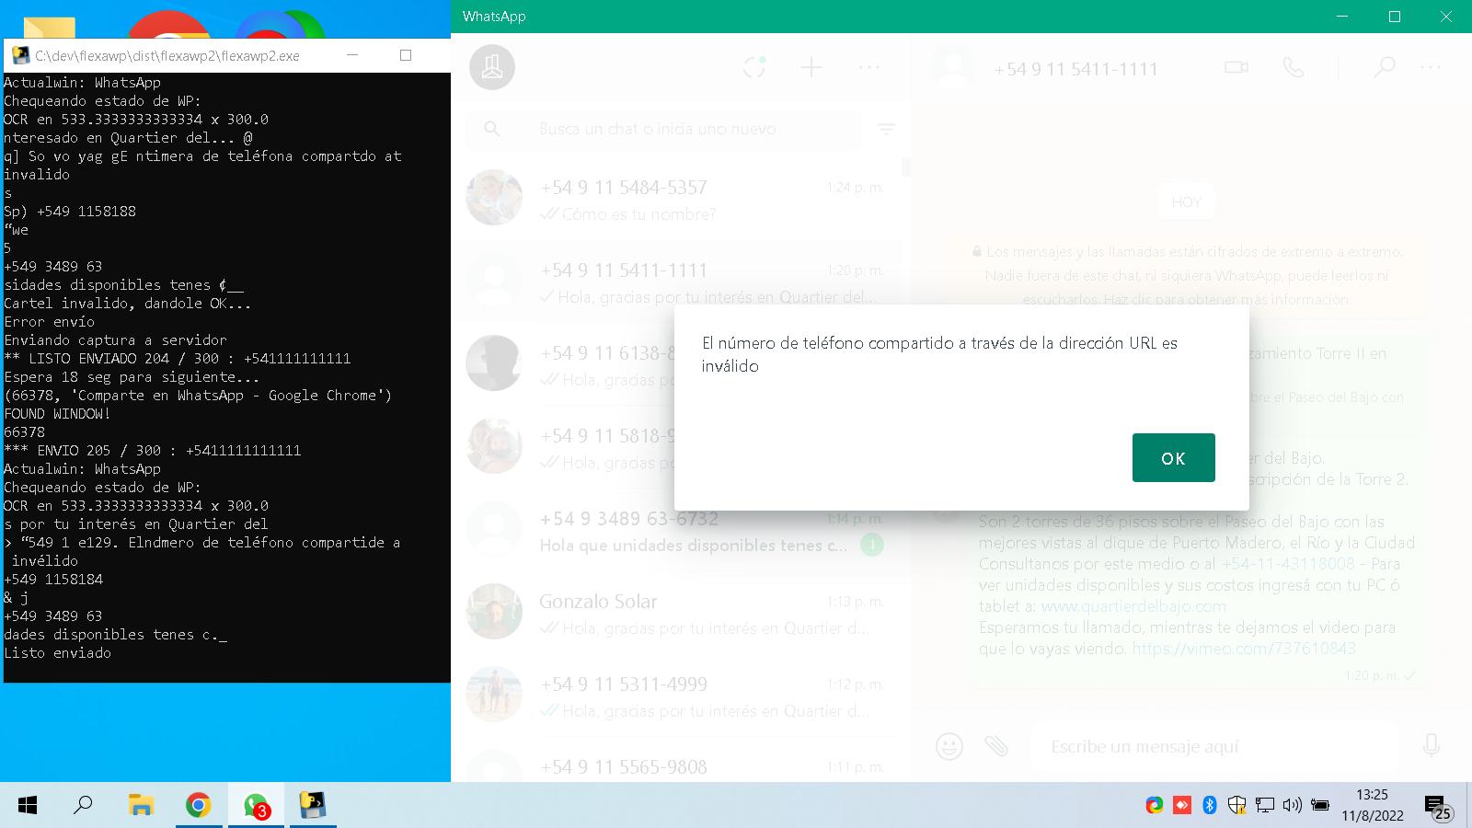Confirm the invalid phone number dialog with OK
This screenshot has width=1472, height=828.
click(1173, 457)
